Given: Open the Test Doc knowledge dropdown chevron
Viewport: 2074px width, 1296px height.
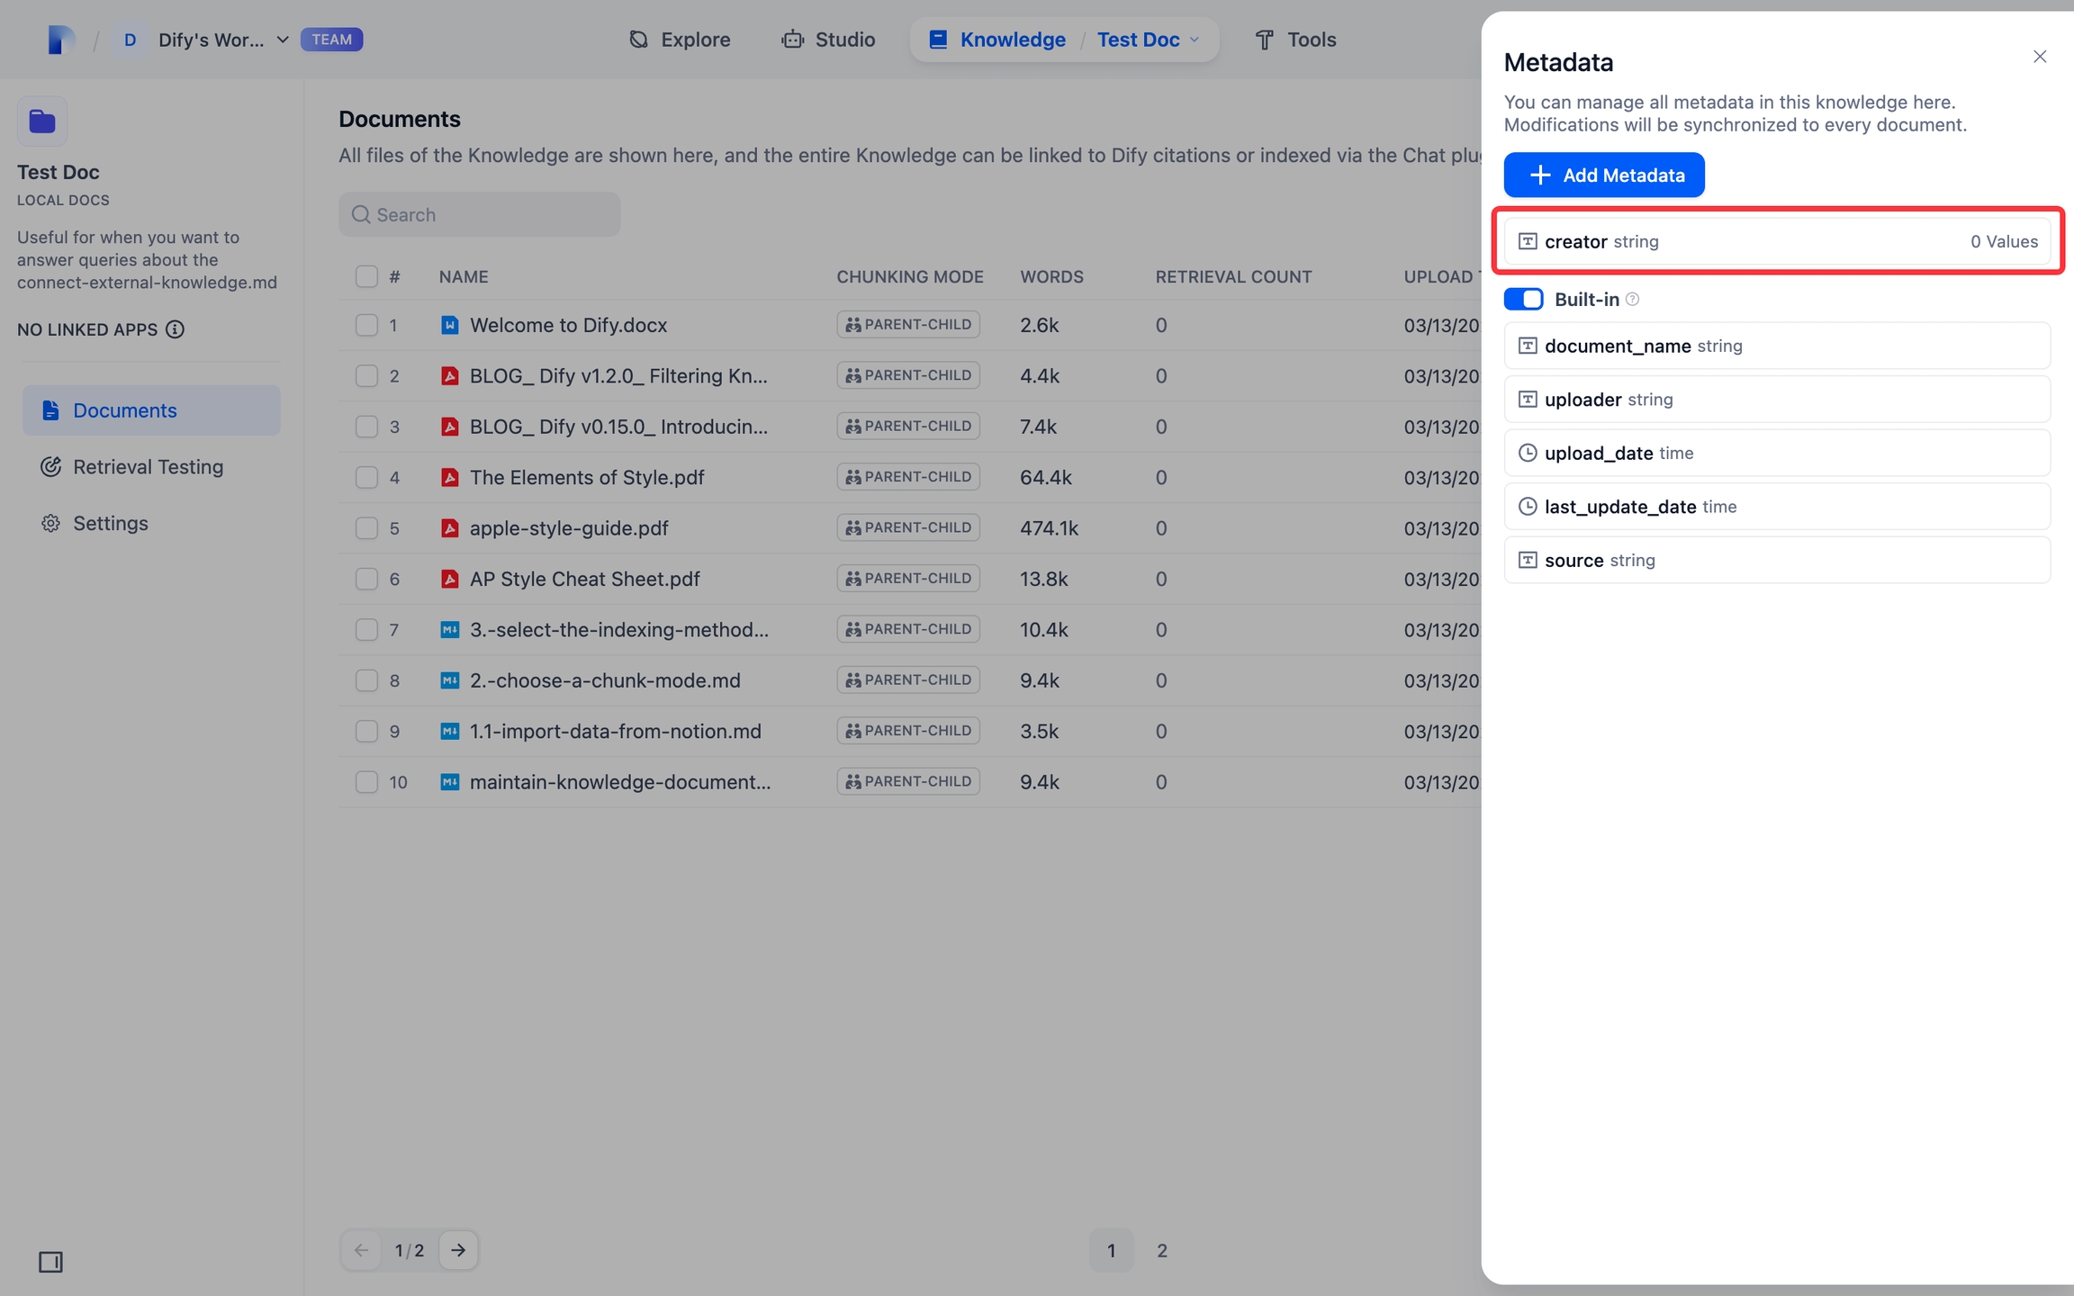Looking at the screenshot, I should point(1195,40).
